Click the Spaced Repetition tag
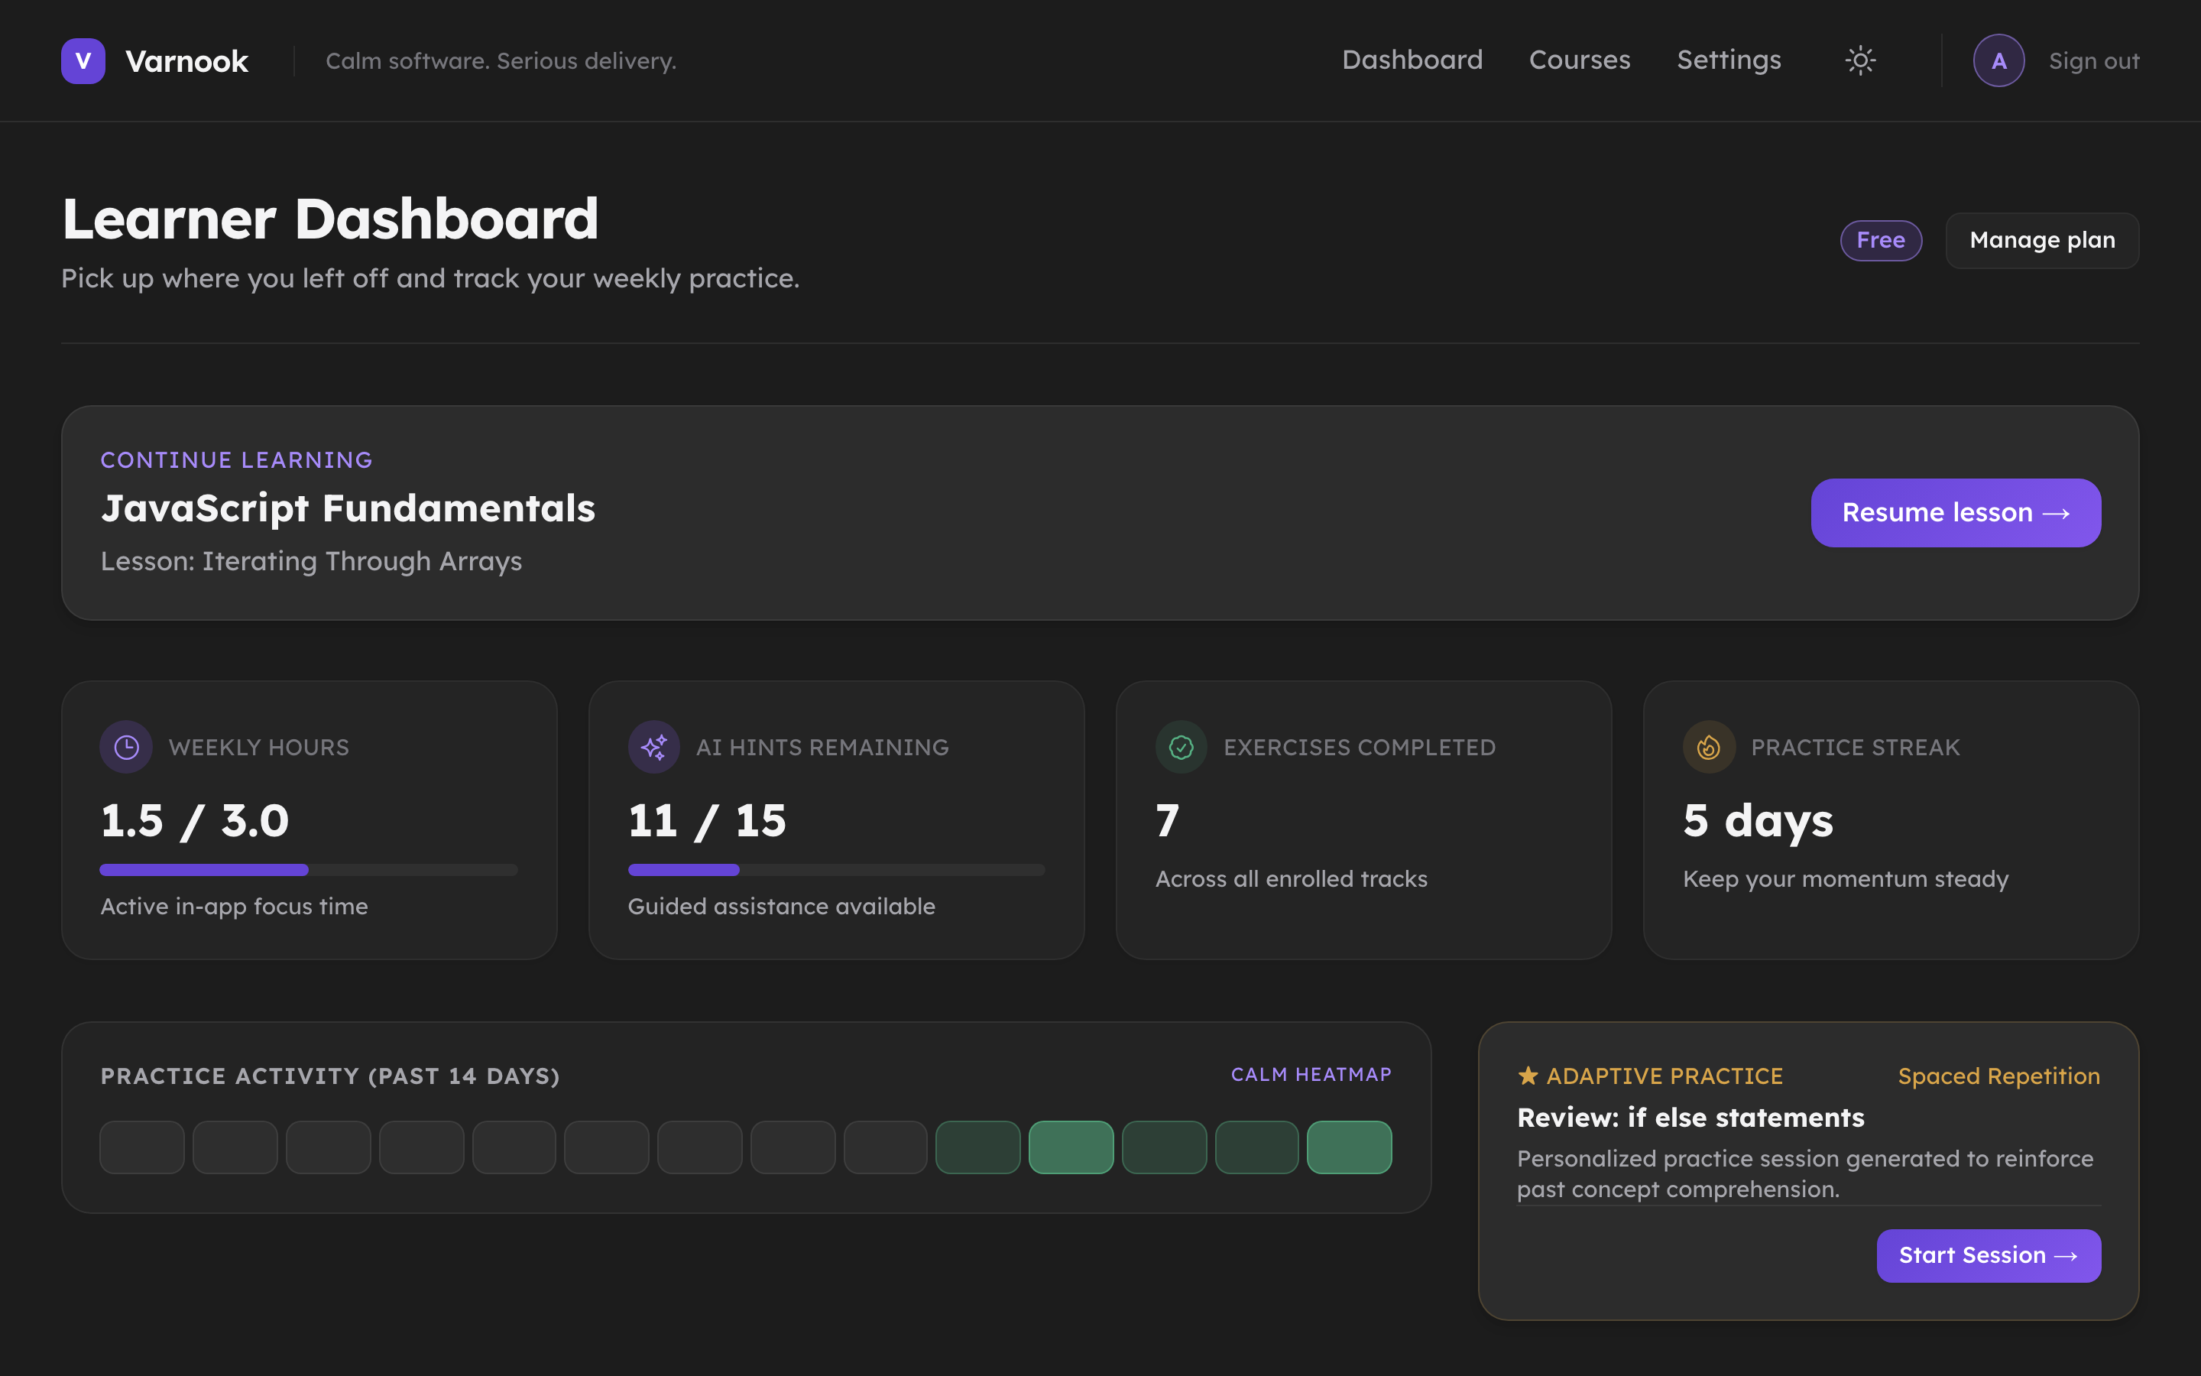 tap(1999, 1076)
